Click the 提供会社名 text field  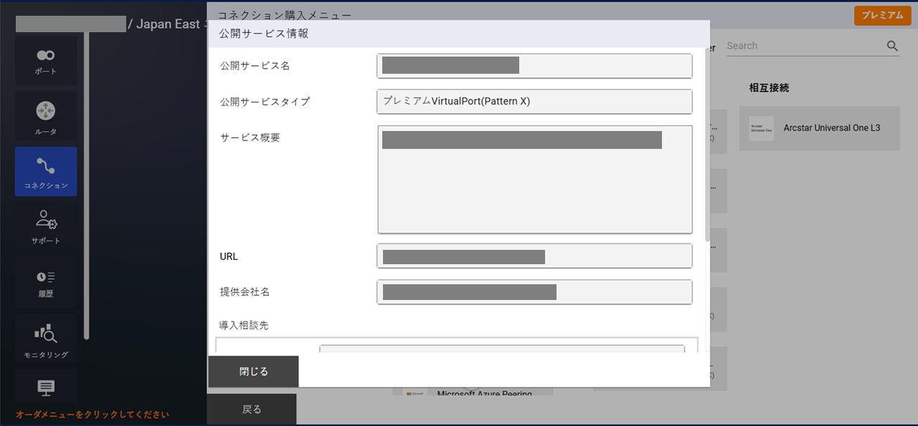click(534, 292)
